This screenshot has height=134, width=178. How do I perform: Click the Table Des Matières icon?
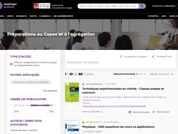pos(130,112)
